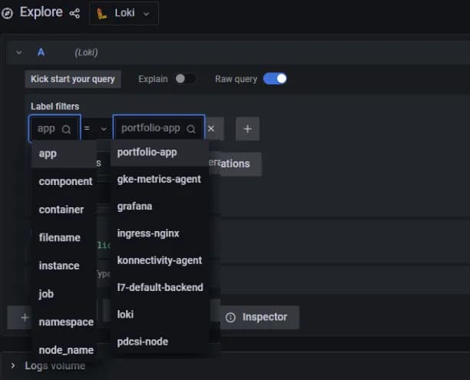The height and width of the screenshot is (380, 470).
Task: Choose grafana from the value list
Action: click(160, 207)
